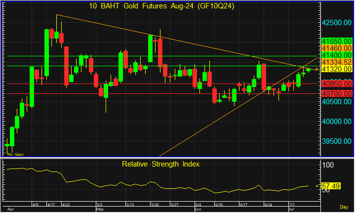Viewport: 355px width, 213px height.
Task: Click the 42500.00 price axis value
Action: point(335,23)
